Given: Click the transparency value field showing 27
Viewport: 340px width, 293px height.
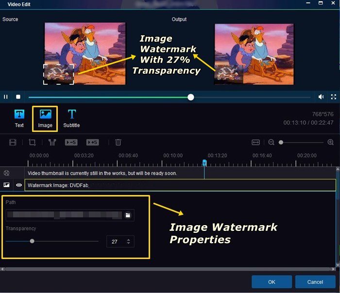Looking at the screenshot, I should pos(120,242).
